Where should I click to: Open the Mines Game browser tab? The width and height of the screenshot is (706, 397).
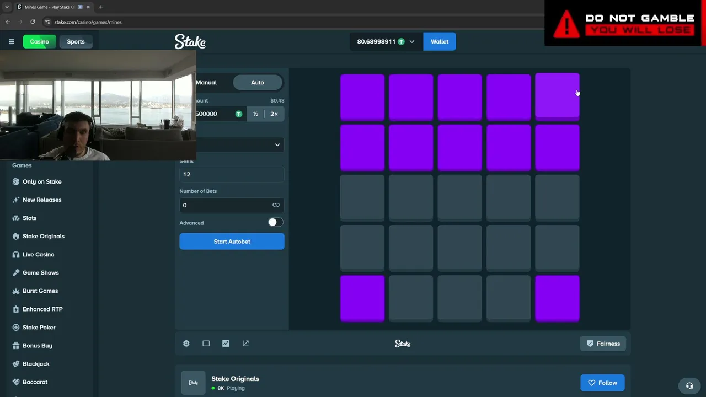click(x=49, y=7)
